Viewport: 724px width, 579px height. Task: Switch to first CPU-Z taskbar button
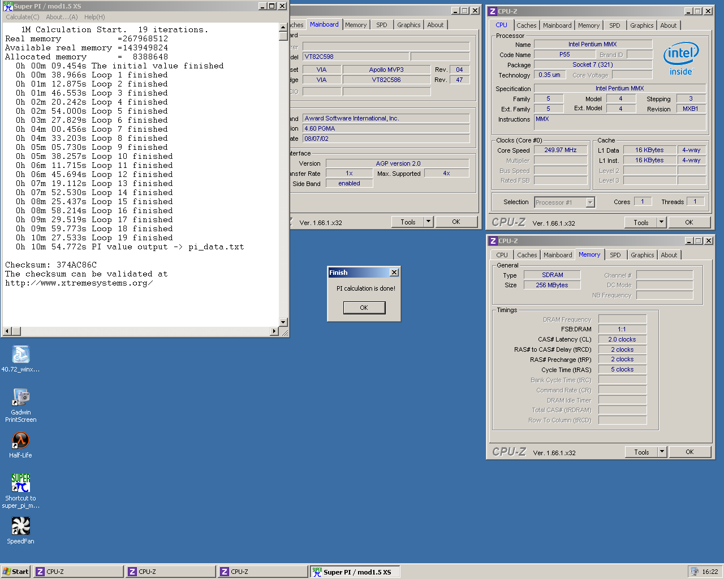79,572
